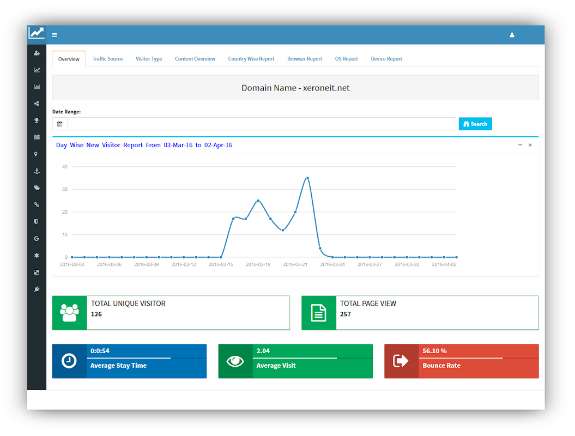Open the trophy sidebar icon

37,120
